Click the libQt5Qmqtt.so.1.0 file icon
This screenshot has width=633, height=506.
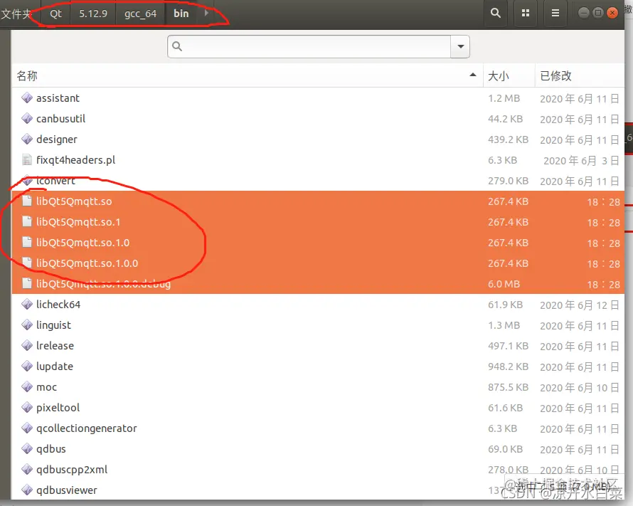(27, 242)
